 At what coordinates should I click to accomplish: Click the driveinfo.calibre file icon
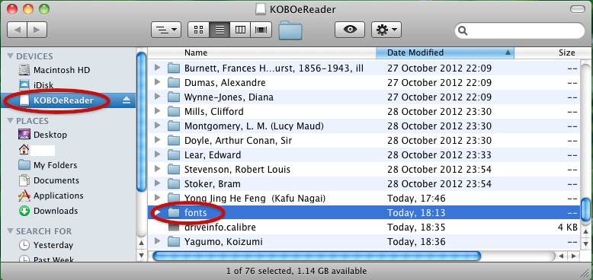click(174, 228)
